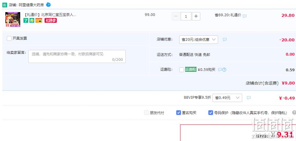Image resolution: width=296 pixels, height=141 pixels.
Task: Open the question mark help icon for 运费险
Action: point(224,70)
